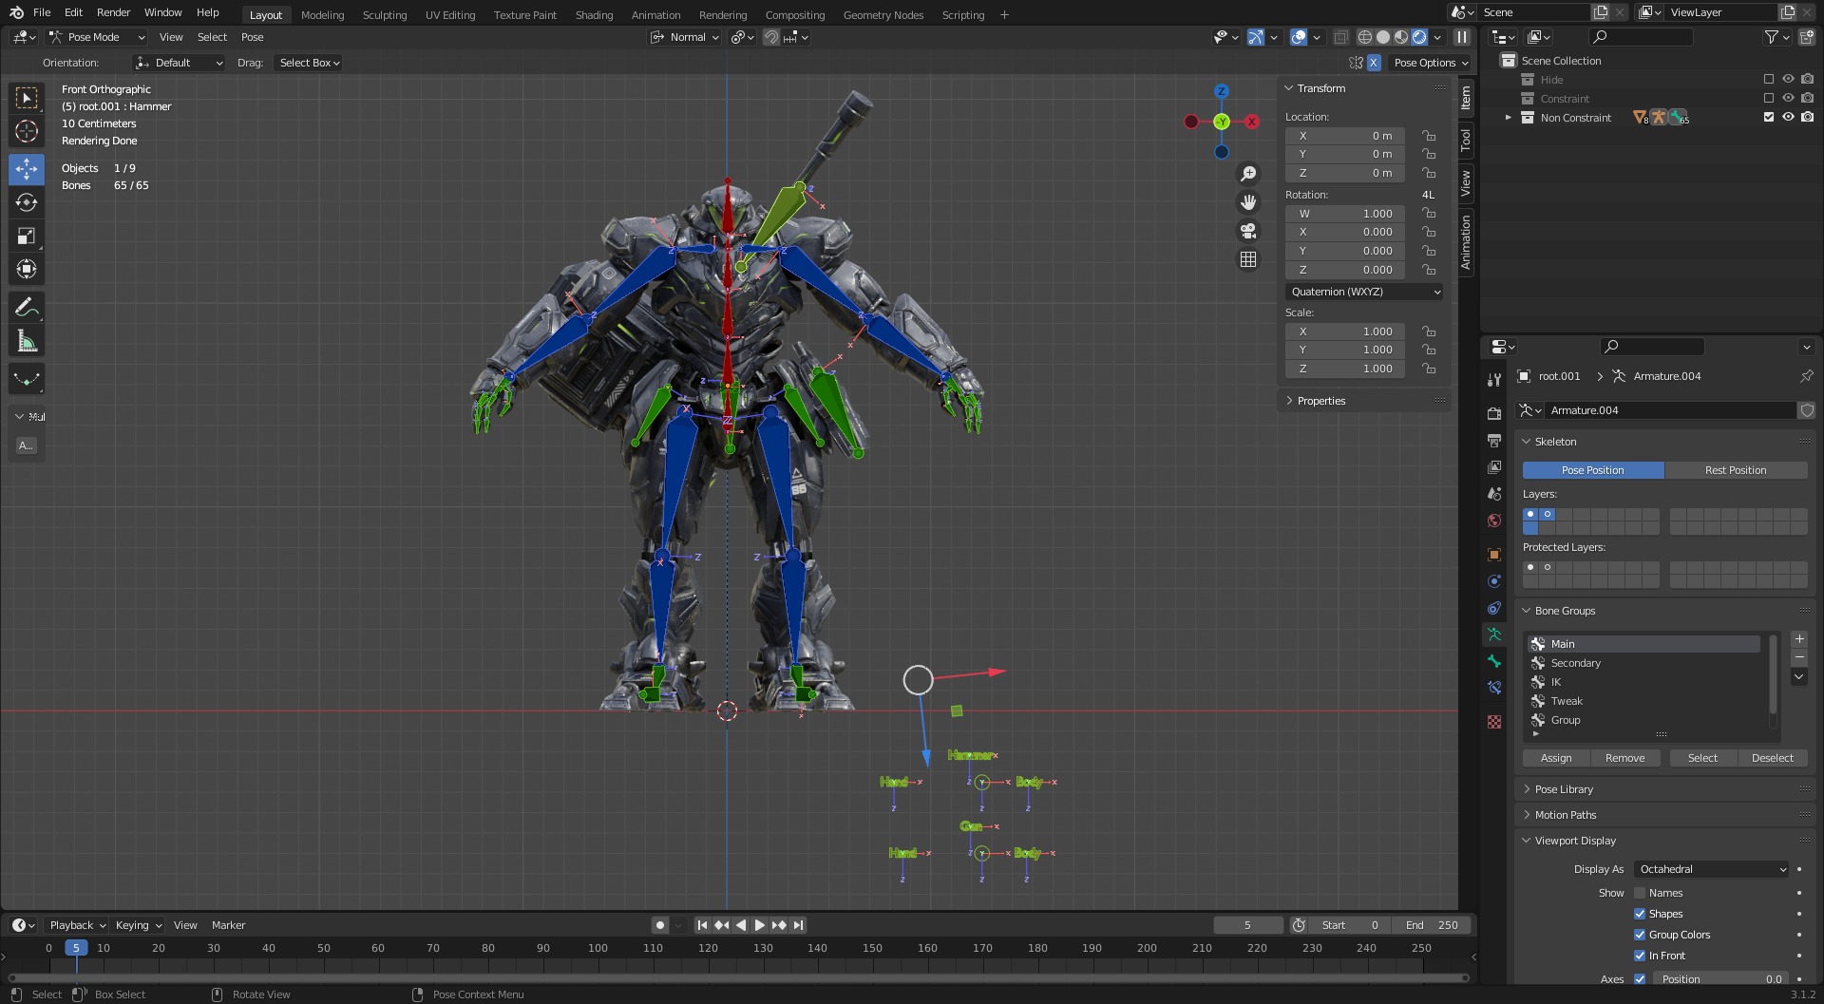Screen dimensions: 1824x1004
Task: Click the Z axis on navigation gizmo
Action: click(x=1222, y=91)
